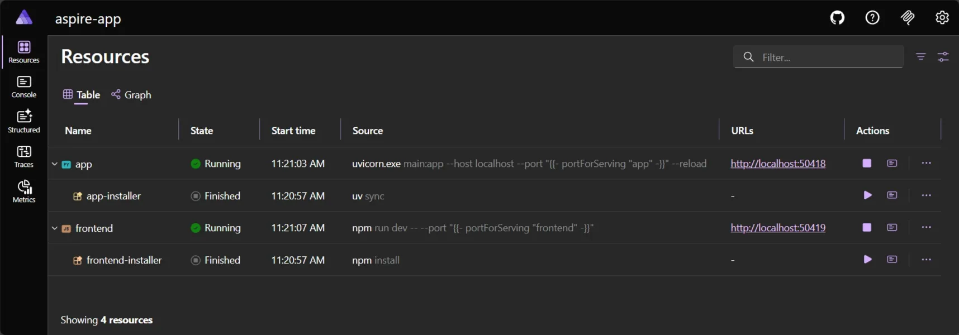Image resolution: width=959 pixels, height=335 pixels.
Task: Open more actions menu for frontend-installer
Action: 926,259
